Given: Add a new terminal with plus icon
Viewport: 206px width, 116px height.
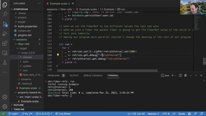Looking at the screenshot, I should [173, 75].
